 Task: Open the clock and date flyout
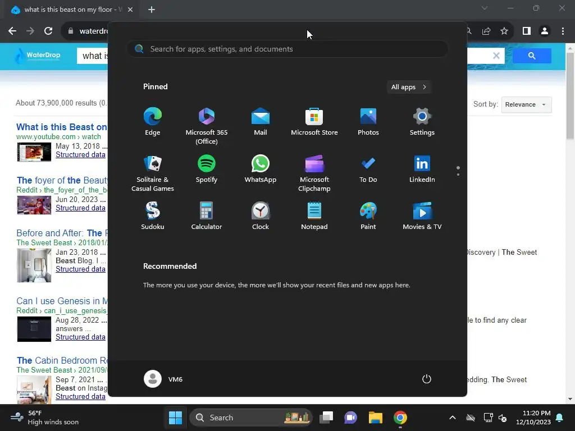pos(533,418)
